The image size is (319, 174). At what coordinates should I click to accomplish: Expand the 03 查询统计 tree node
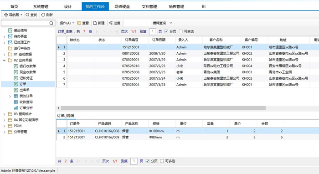4,114
